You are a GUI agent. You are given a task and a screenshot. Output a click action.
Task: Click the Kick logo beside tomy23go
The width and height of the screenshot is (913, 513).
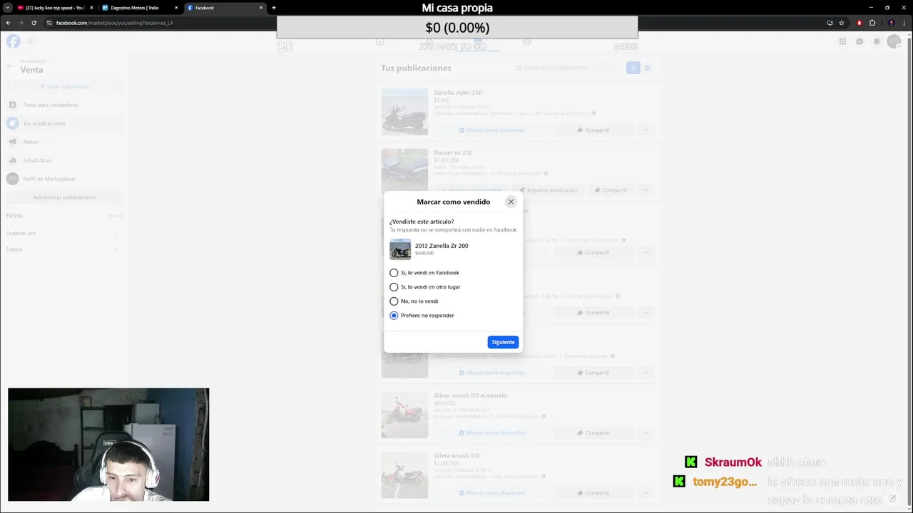pyautogui.click(x=679, y=482)
